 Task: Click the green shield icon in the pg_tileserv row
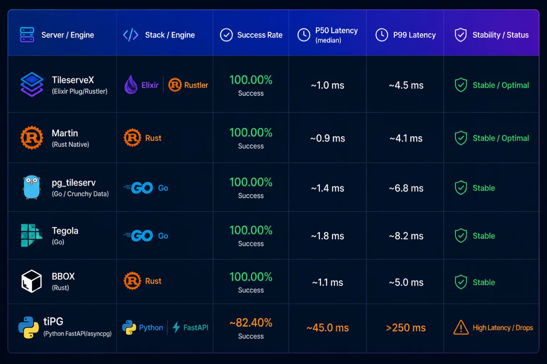[461, 188]
